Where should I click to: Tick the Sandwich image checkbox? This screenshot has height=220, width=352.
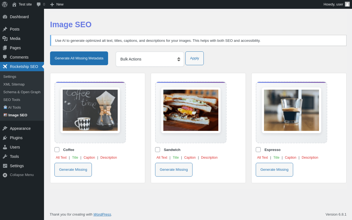pyautogui.click(x=158, y=150)
